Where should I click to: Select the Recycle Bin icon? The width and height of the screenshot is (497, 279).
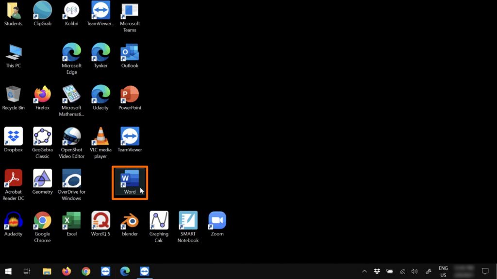pos(13,95)
